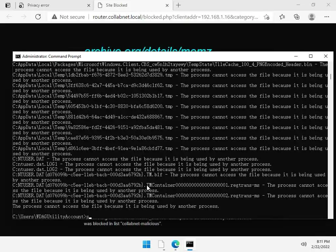Switch to Microsoft Edge from the taskbar

176,244
